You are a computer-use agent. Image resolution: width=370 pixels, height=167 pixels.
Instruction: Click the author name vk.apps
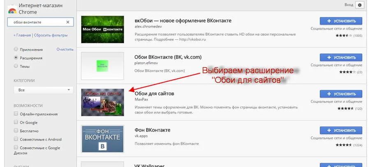pos(141,136)
